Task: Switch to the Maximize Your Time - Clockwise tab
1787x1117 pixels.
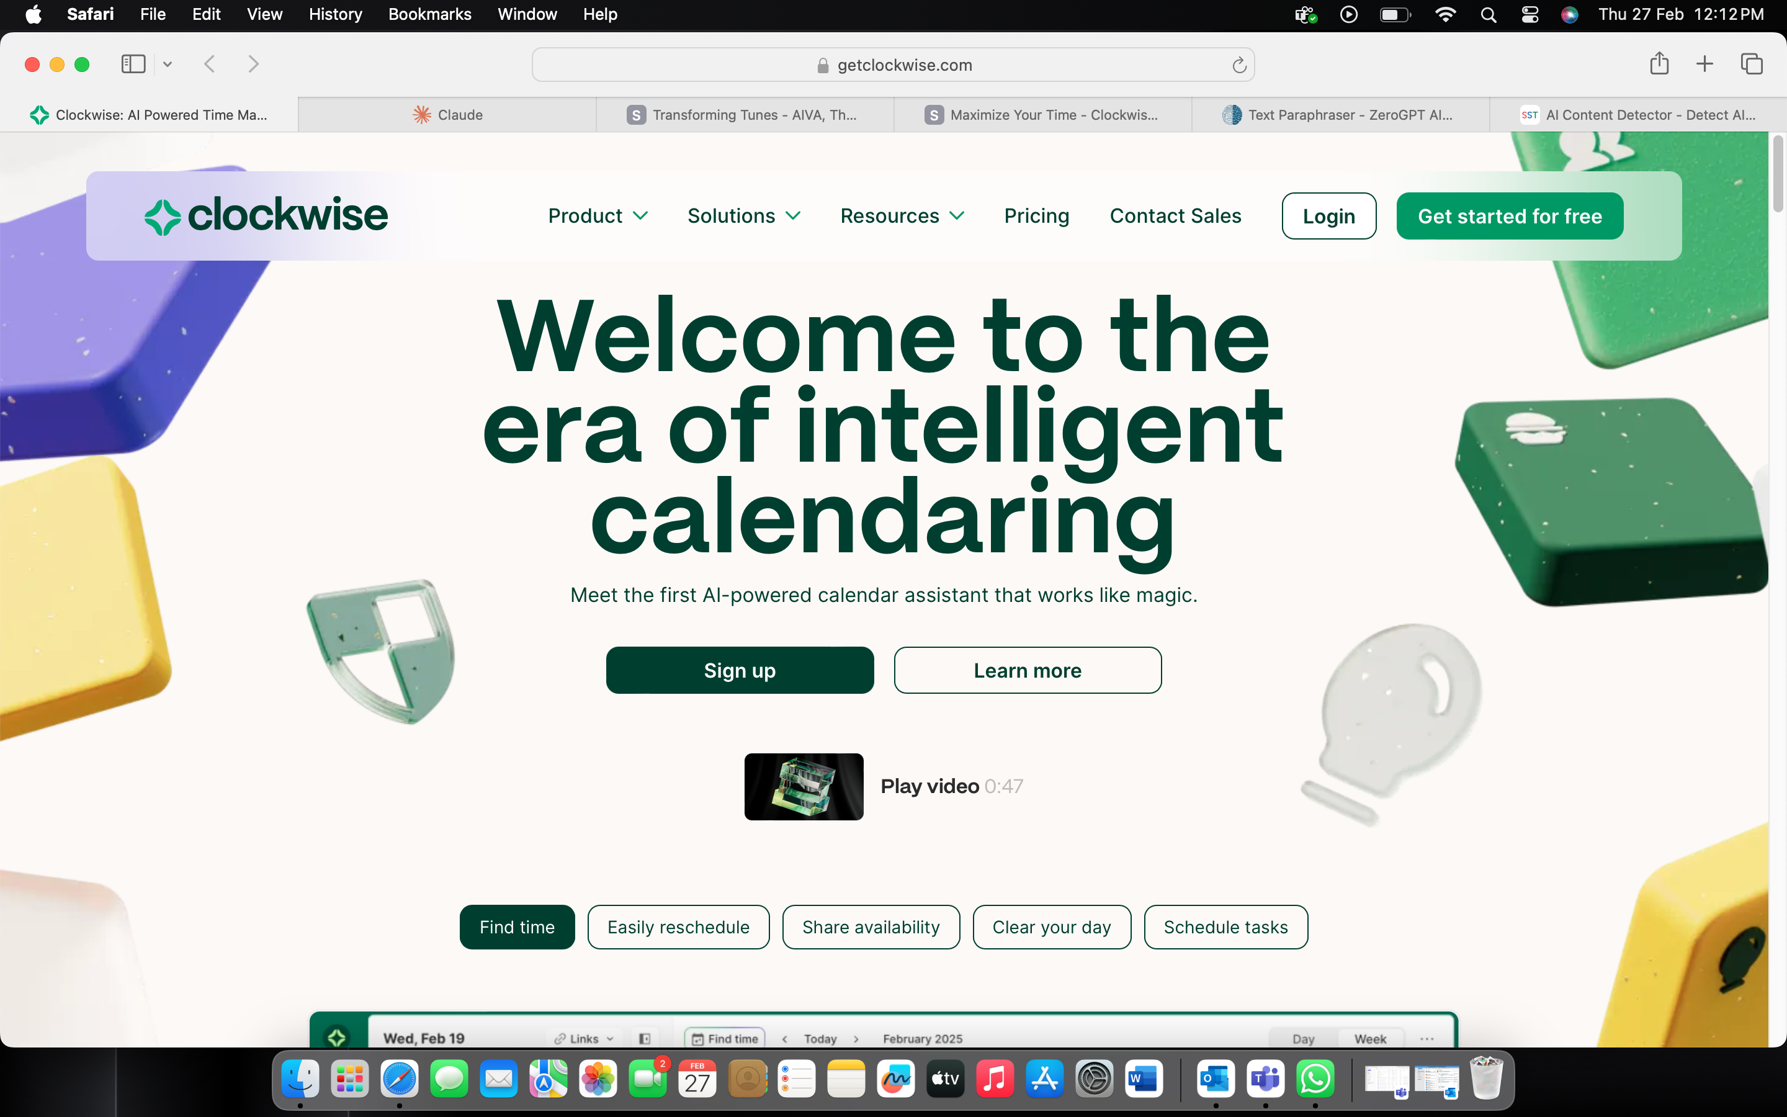Action: (x=1042, y=115)
